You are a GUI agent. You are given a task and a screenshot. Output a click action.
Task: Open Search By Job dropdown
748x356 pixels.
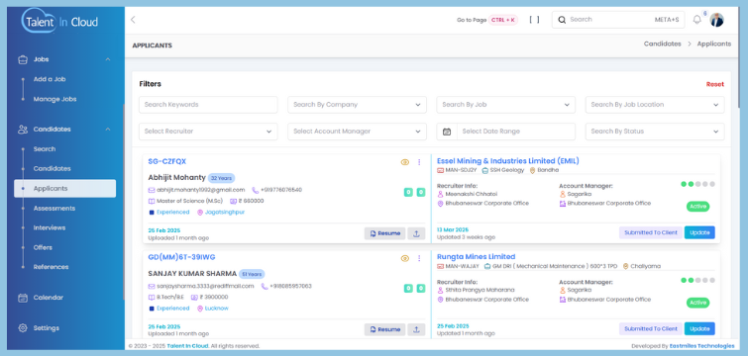click(x=505, y=105)
